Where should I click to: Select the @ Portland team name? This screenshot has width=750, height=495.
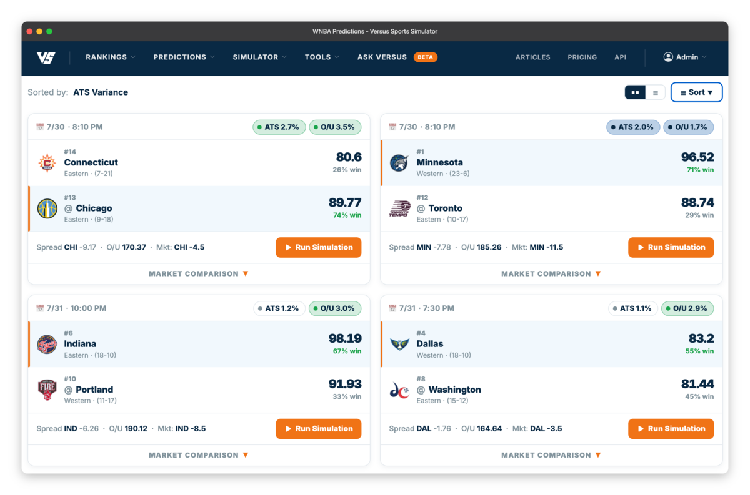(x=89, y=390)
